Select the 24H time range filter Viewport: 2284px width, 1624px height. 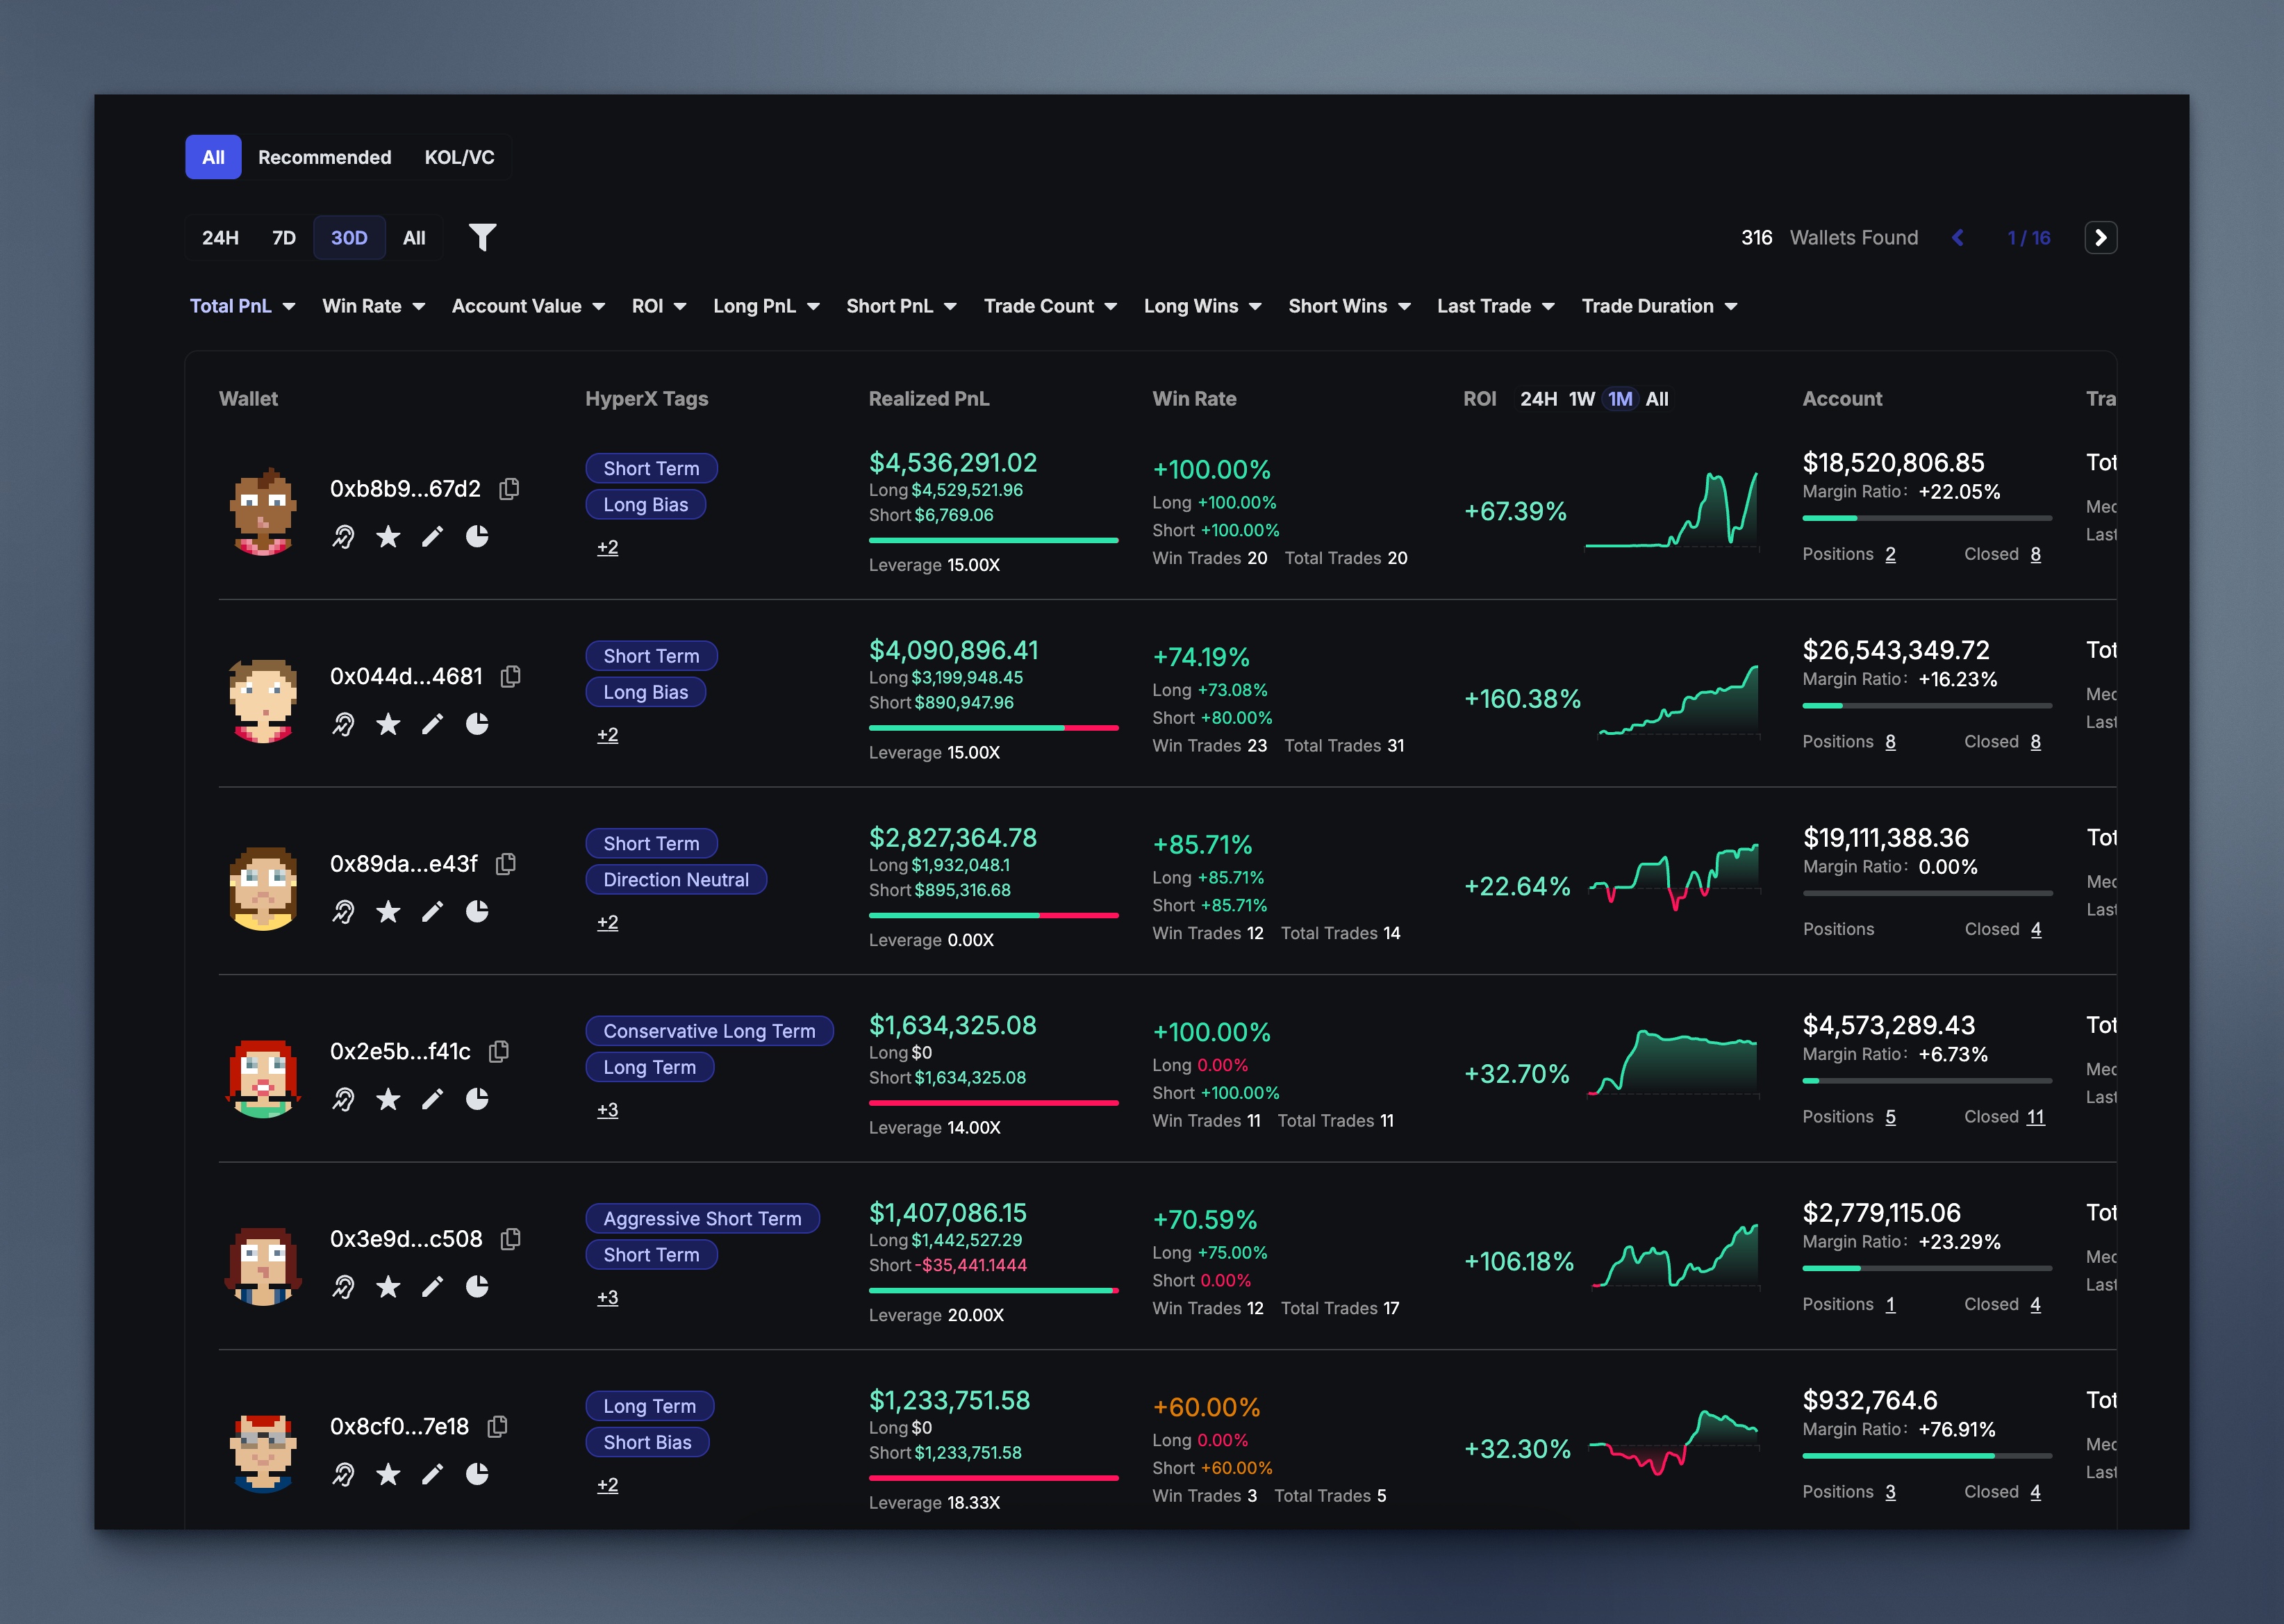(x=220, y=237)
